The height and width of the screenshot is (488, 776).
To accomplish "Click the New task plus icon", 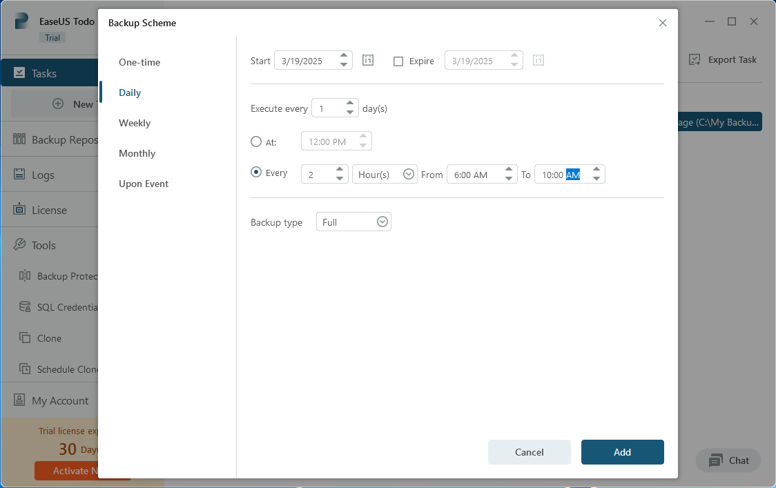I will [x=58, y=104].
